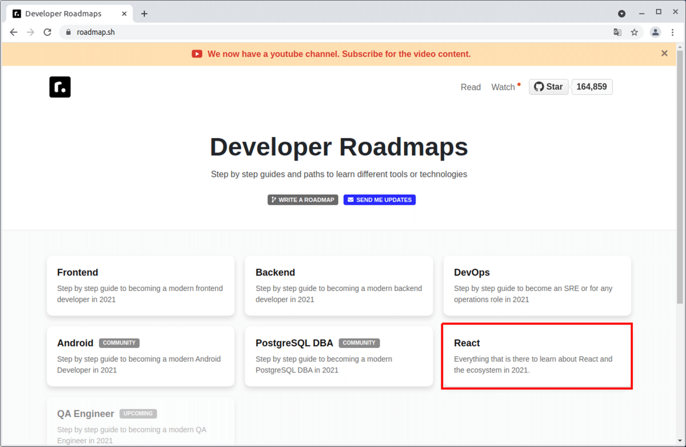Click the bookmark star icon
The width and height of the screenshot is (686, 447).
(x=635, y=33)
